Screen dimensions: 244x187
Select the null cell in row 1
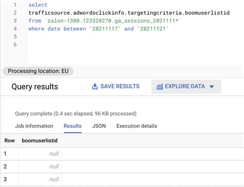click(x=40, y=154)
